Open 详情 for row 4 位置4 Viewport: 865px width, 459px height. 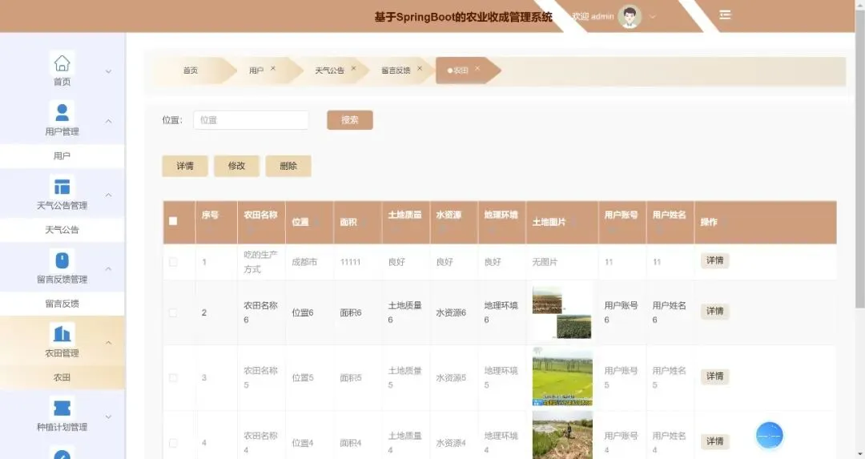[715, 441]
